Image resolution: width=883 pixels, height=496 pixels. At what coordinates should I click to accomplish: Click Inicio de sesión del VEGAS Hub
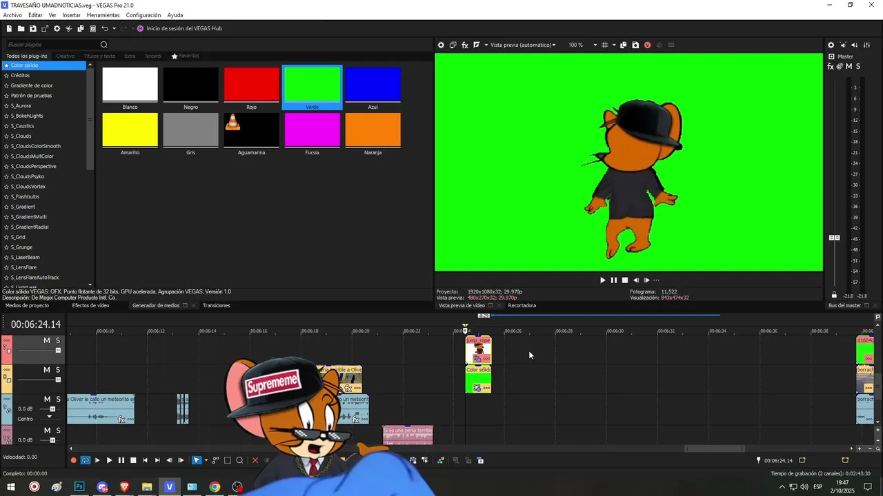point(179,28)
